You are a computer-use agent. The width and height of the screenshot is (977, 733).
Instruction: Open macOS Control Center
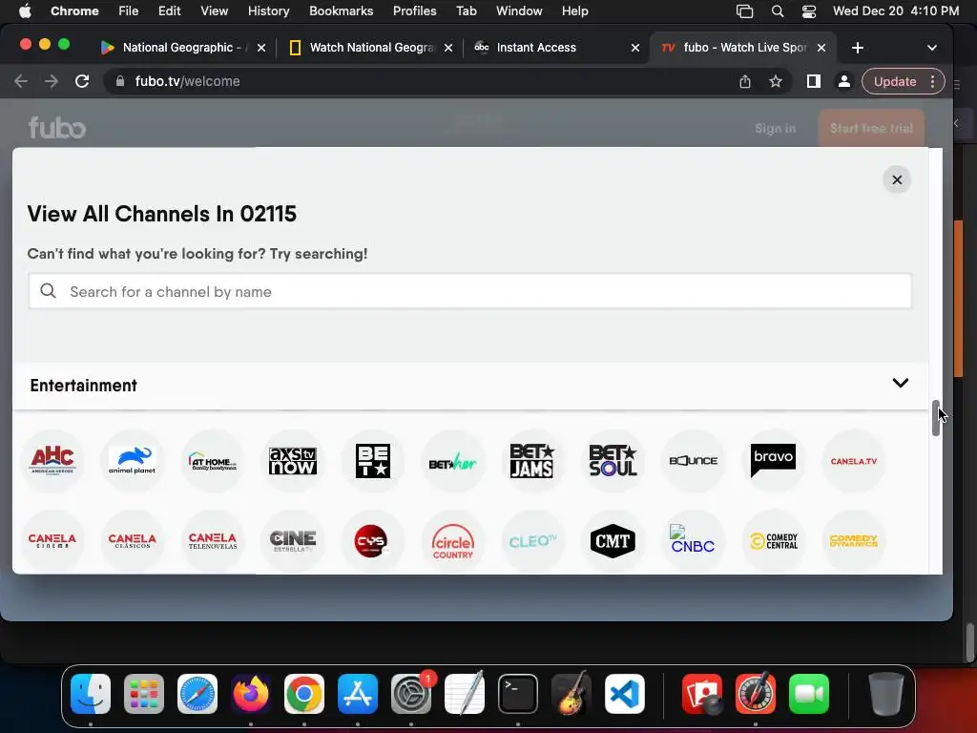pyautogui.click(x=809, y=11)
